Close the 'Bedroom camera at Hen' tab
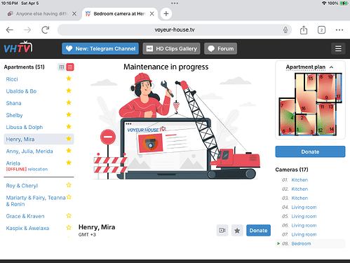350x263 pixels. click(152, 14)
